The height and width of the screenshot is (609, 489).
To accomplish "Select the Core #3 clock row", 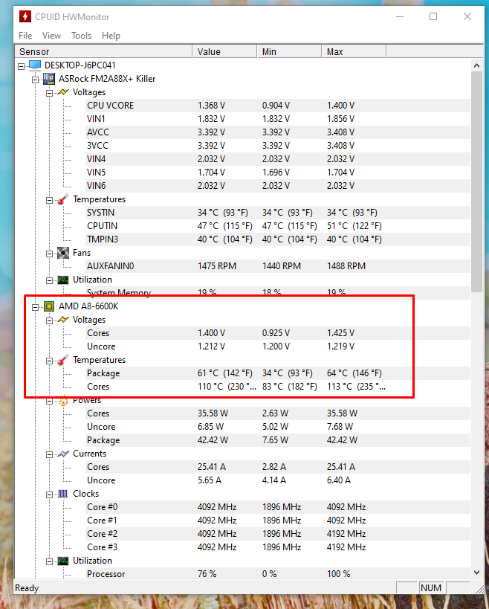I will click(x=278, y=547).
